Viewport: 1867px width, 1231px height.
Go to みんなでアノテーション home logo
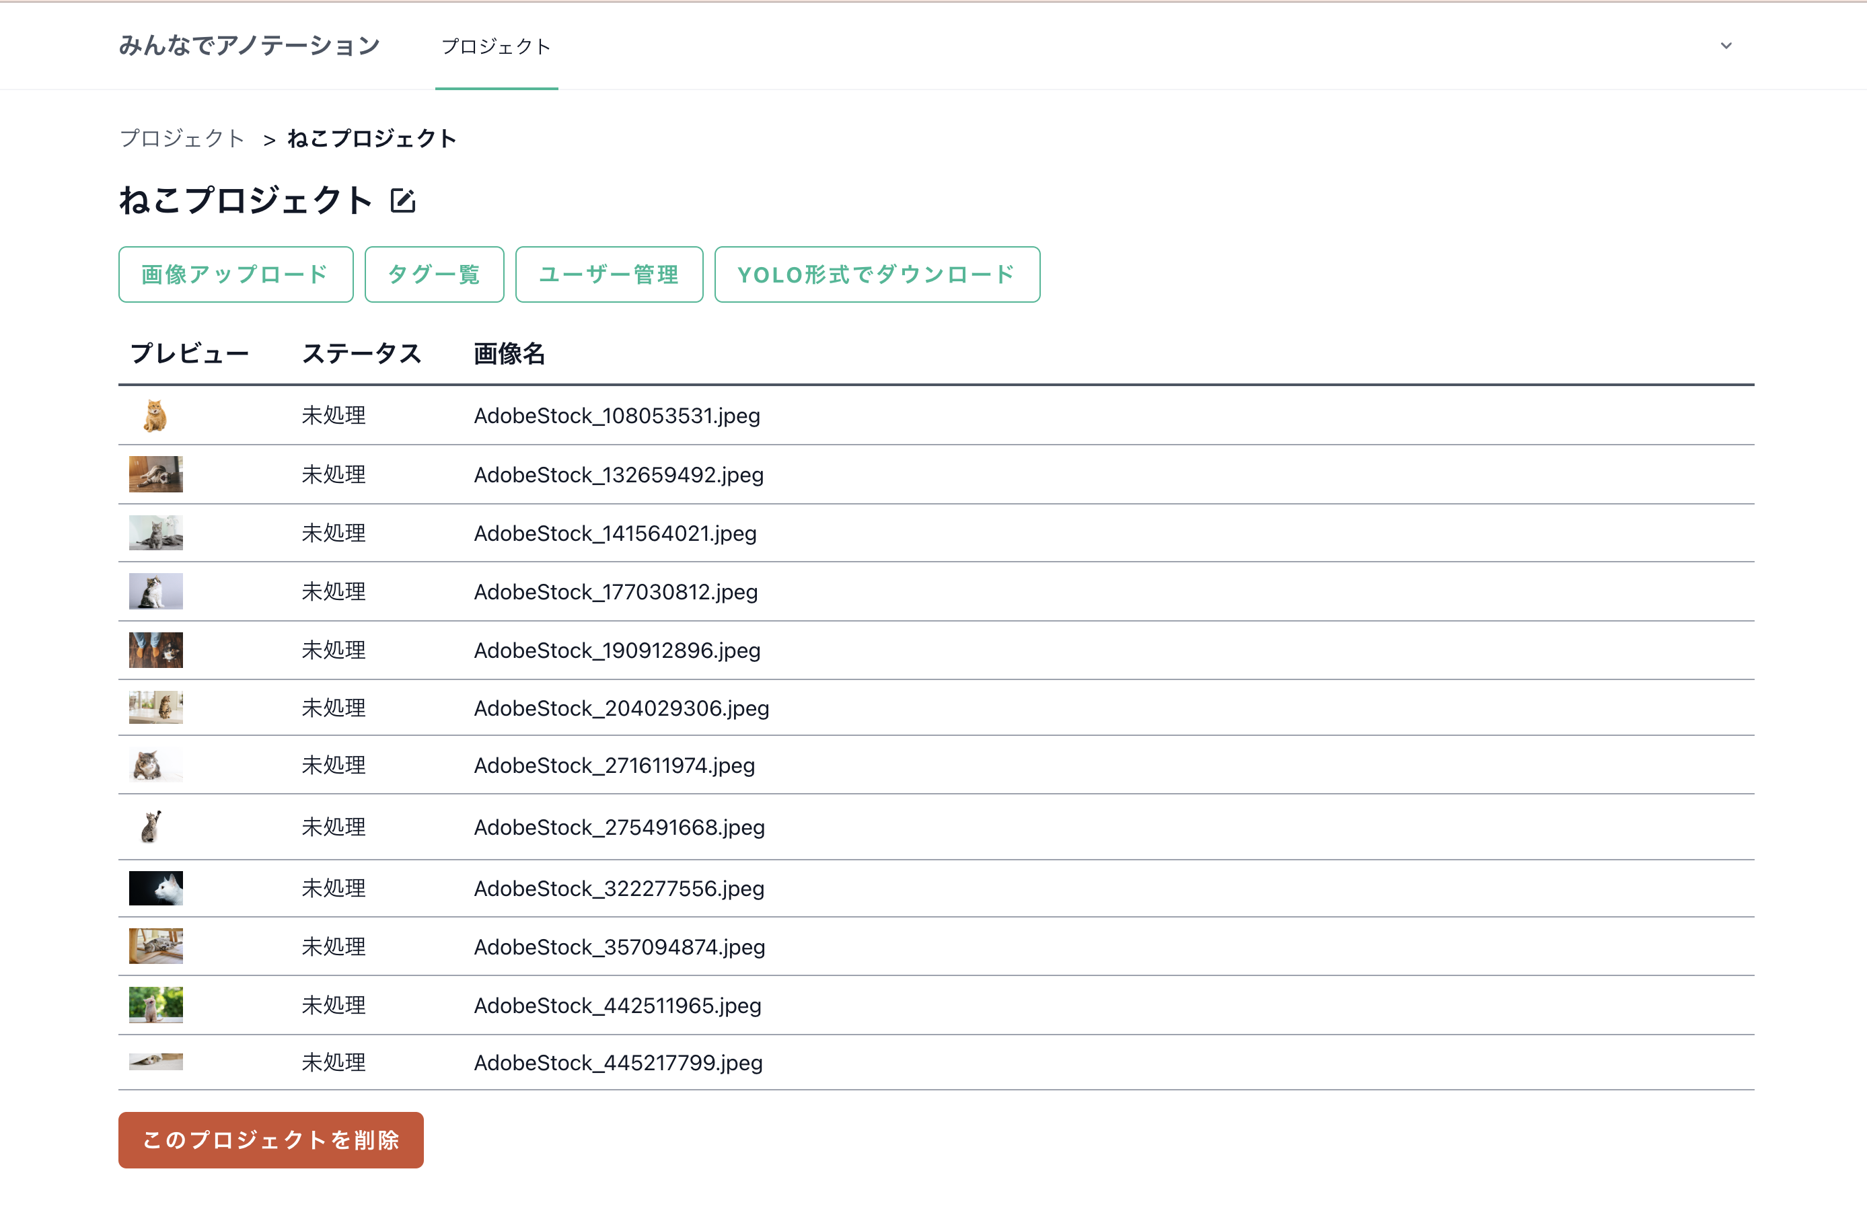tap(249, 46)
